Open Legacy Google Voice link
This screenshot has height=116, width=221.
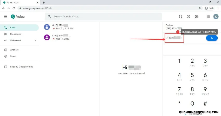[x=19, y=67]
